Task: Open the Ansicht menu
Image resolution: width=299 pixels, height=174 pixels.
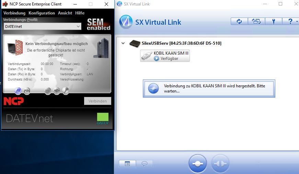Action: [65, 13]
